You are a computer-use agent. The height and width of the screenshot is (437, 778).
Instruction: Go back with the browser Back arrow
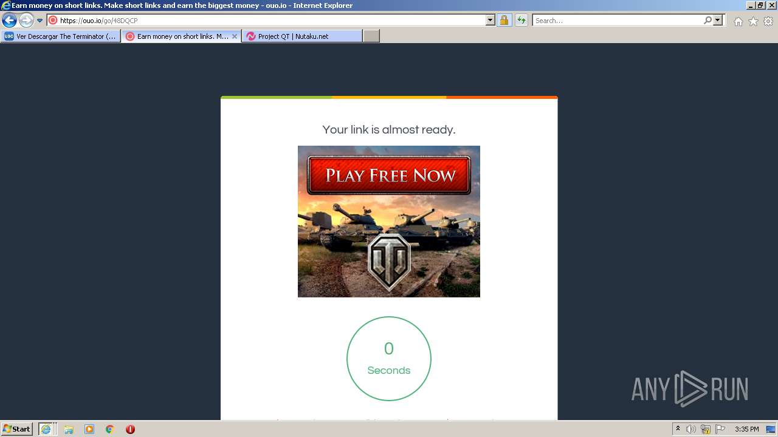click(x=9, y=20)
